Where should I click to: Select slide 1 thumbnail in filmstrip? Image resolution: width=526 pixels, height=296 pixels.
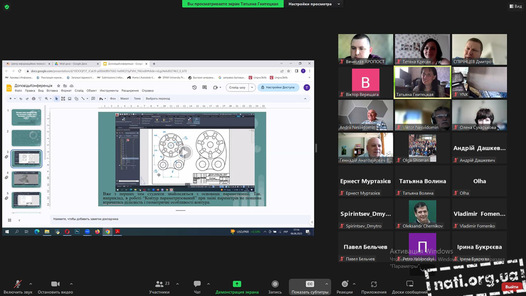point(26,117)
